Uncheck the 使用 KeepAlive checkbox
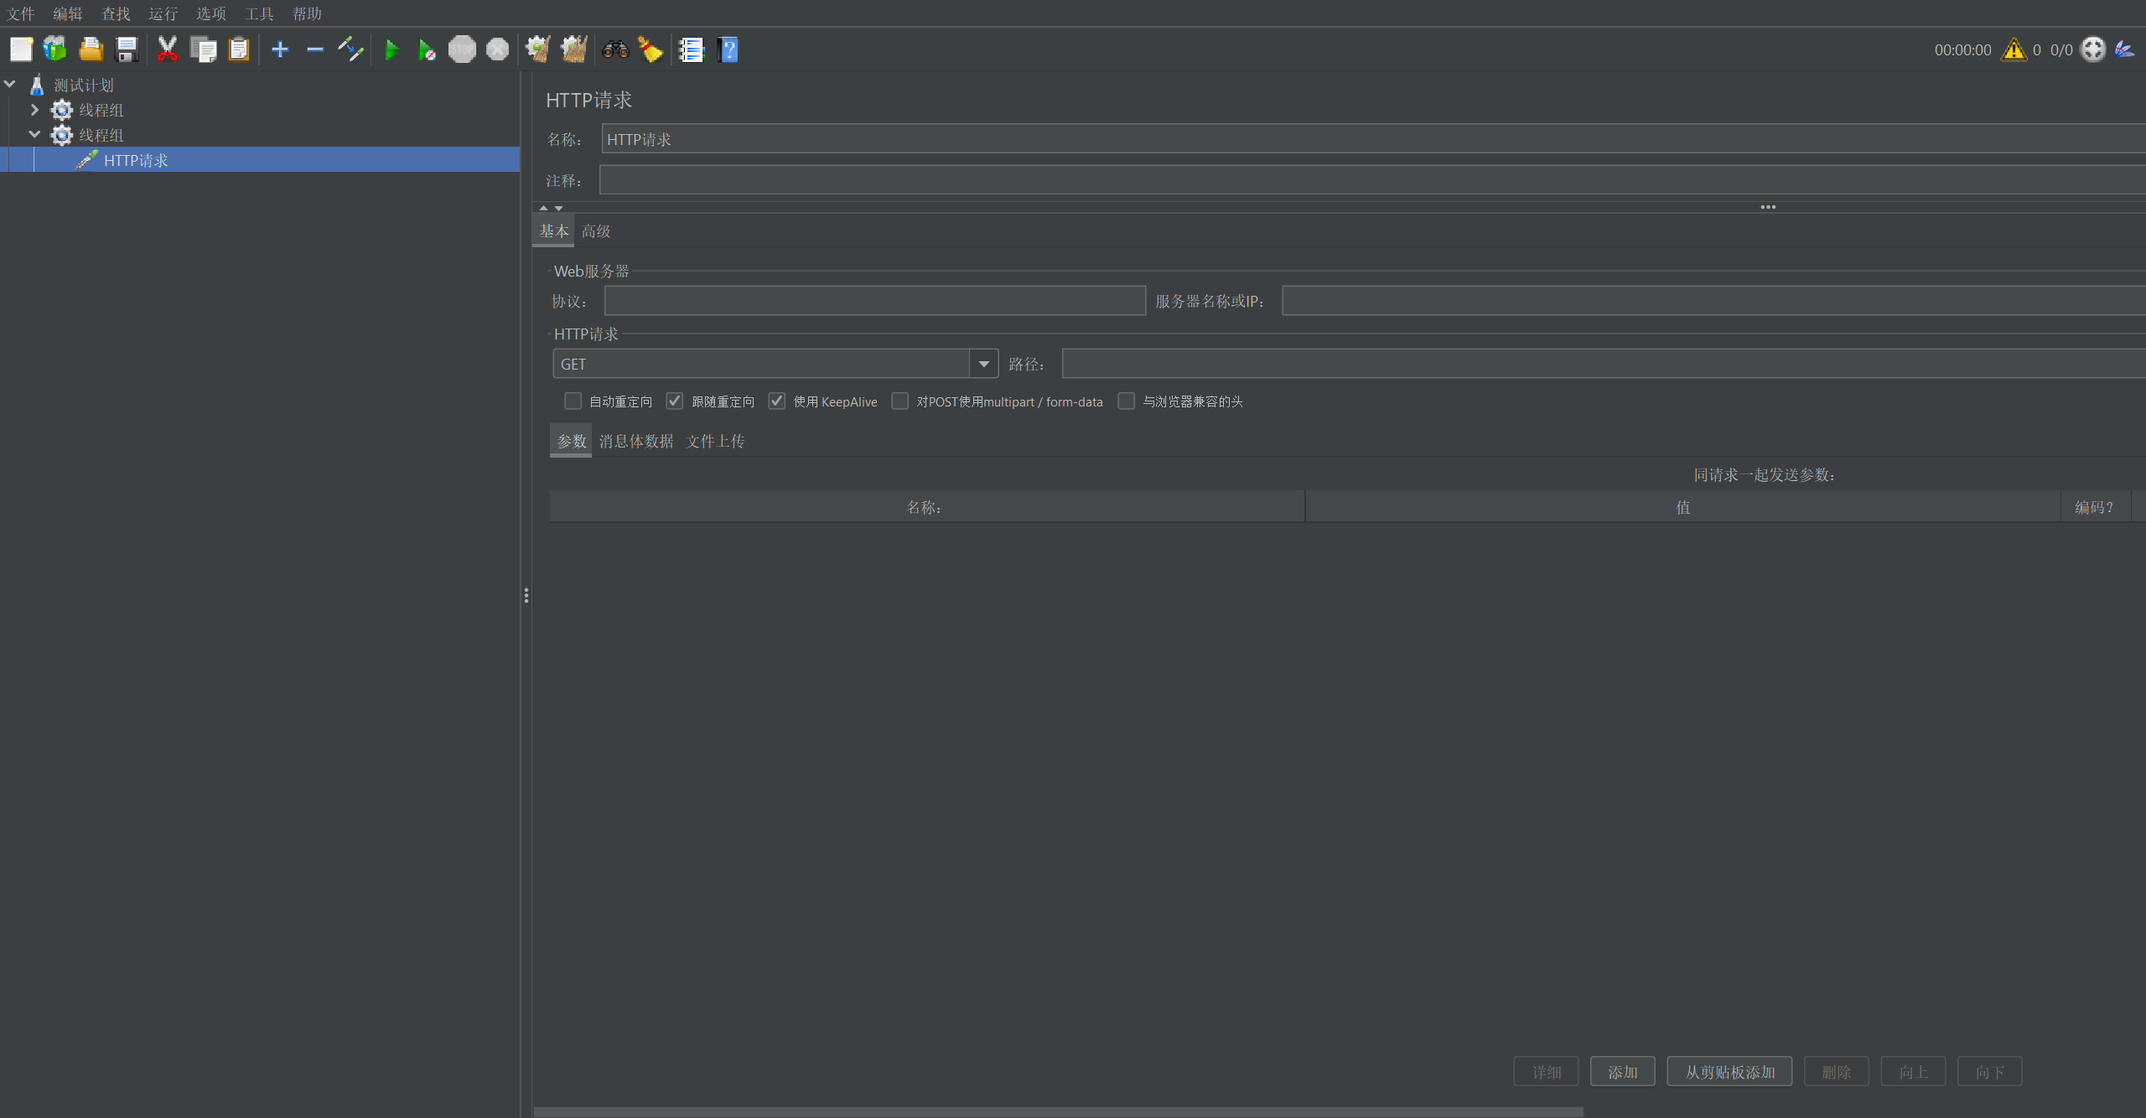The image size is (2146, 1118). [x=777, y=401]
